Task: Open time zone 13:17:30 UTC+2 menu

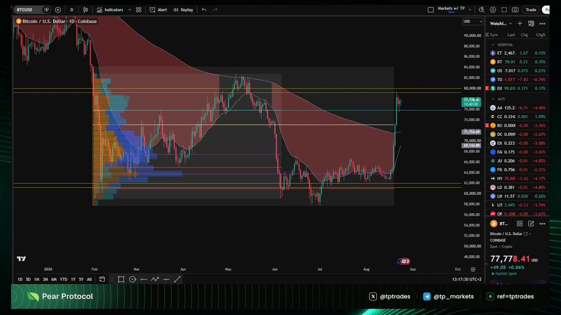Action: [x=466, y=279]
